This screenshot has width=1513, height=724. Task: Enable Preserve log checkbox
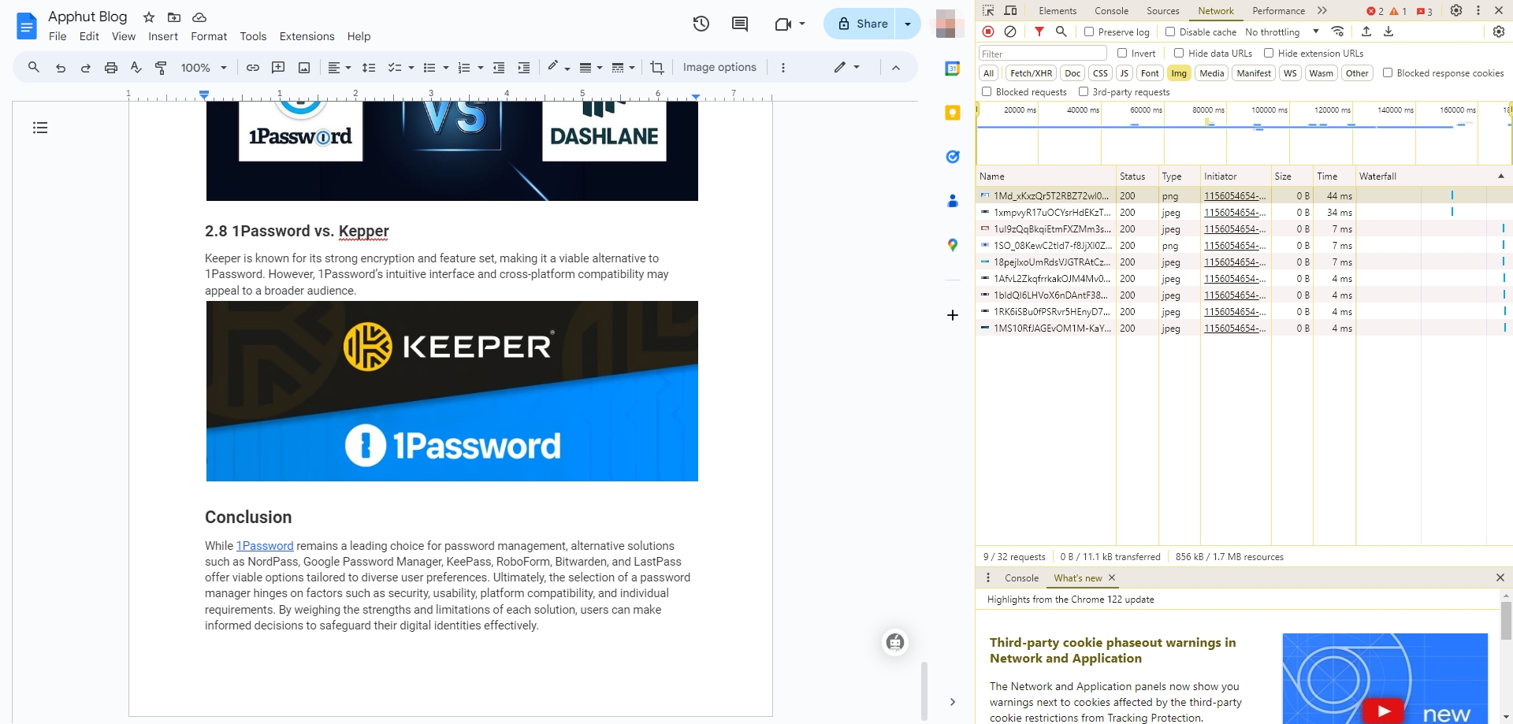pos(1089,32)
